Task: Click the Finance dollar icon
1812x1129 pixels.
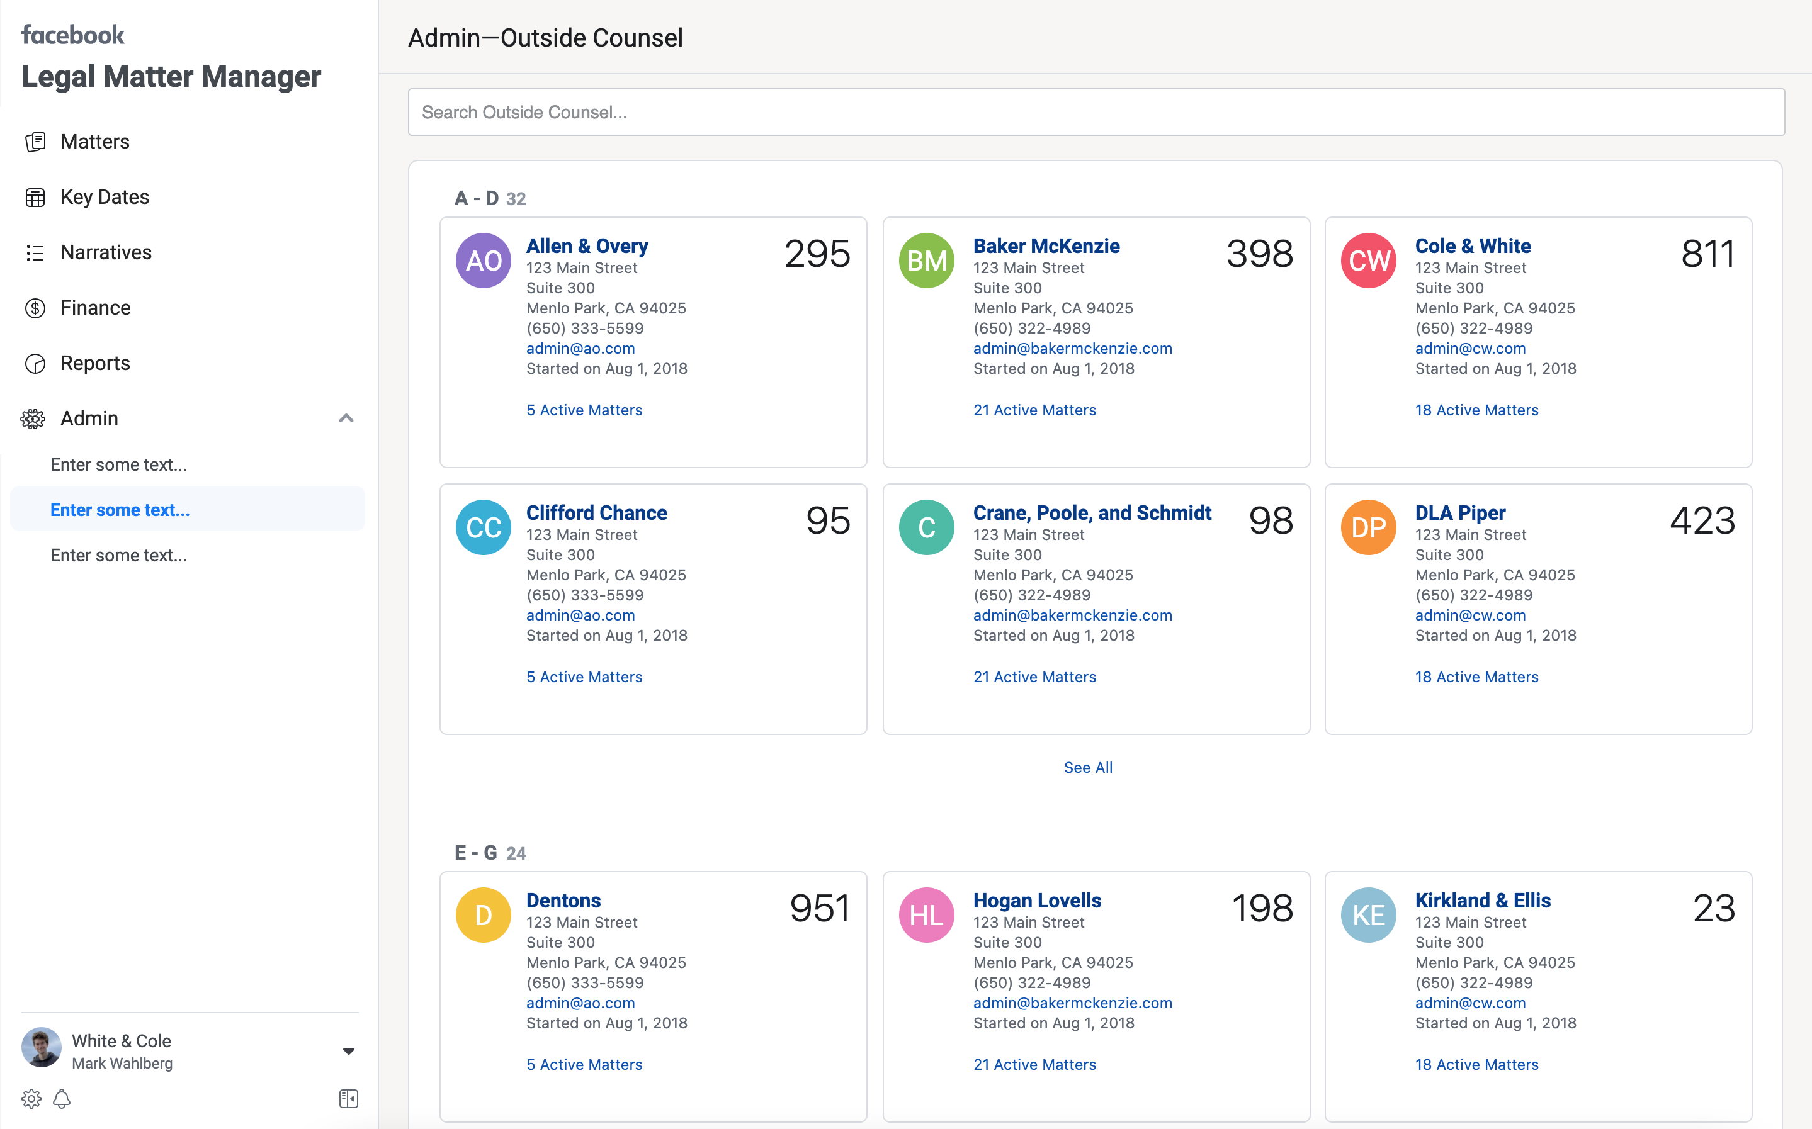Action: (35, 308)
